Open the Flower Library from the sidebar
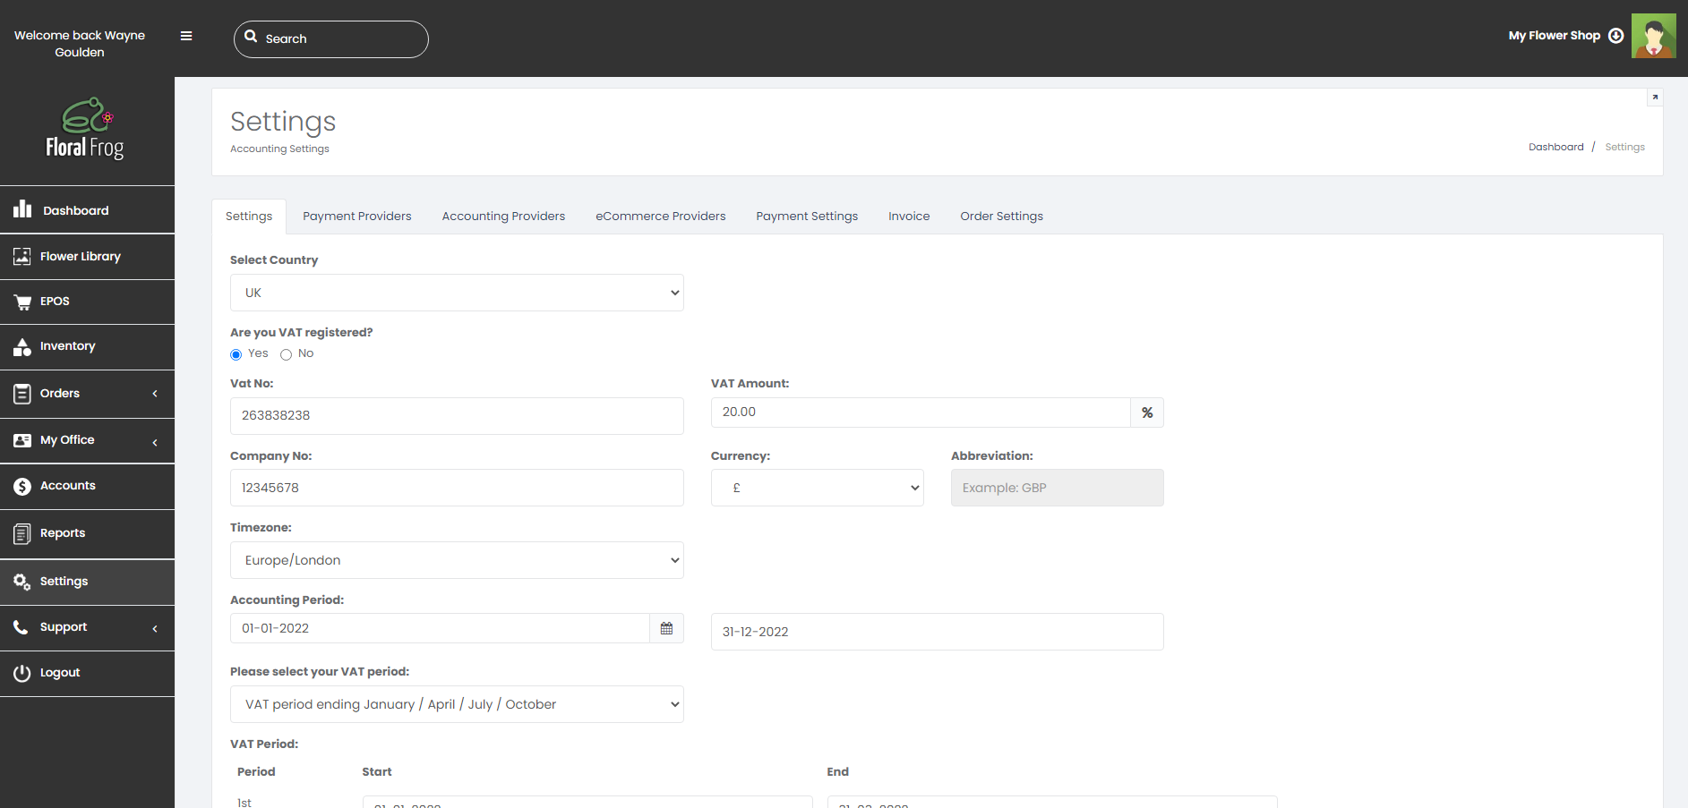1688x808 pixels. (22, 256)
